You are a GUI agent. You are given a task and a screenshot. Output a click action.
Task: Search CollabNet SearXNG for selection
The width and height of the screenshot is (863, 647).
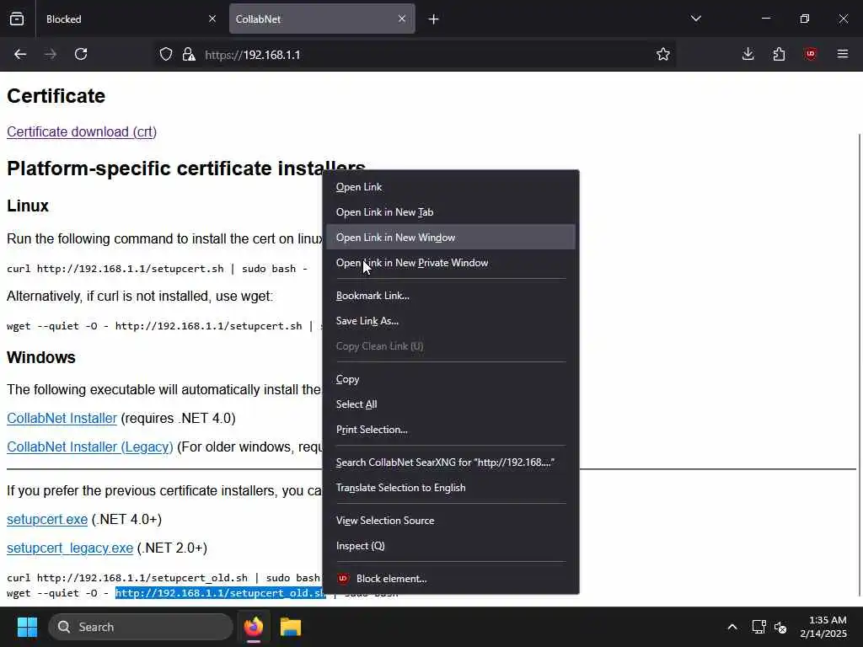pos(450,463)
